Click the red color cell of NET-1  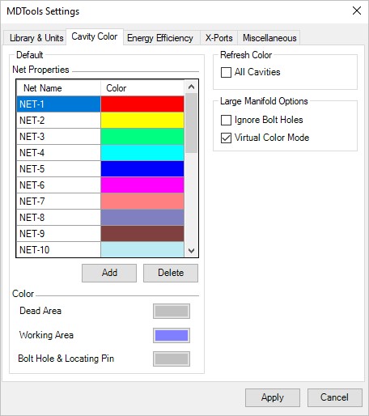tap(142, 104)
